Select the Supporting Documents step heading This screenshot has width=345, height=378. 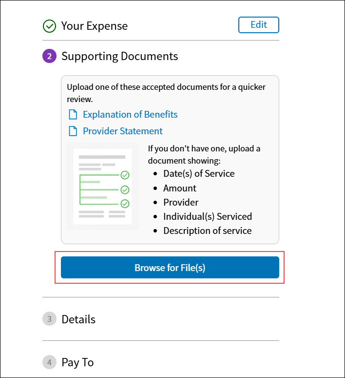(119, 57)
